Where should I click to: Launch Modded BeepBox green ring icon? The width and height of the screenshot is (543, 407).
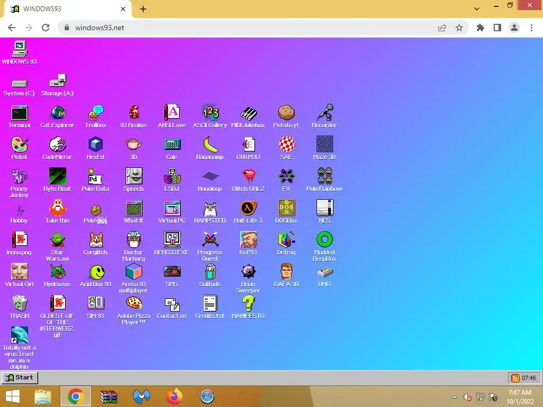pos(325,246)
